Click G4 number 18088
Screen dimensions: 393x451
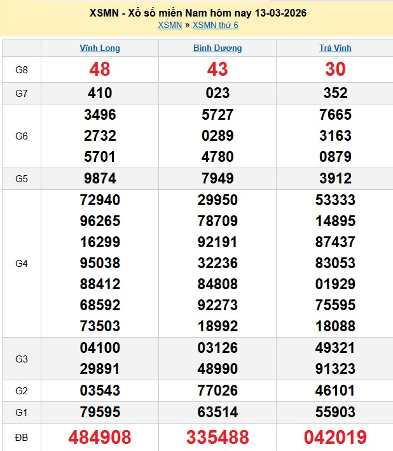coord(335,326)
